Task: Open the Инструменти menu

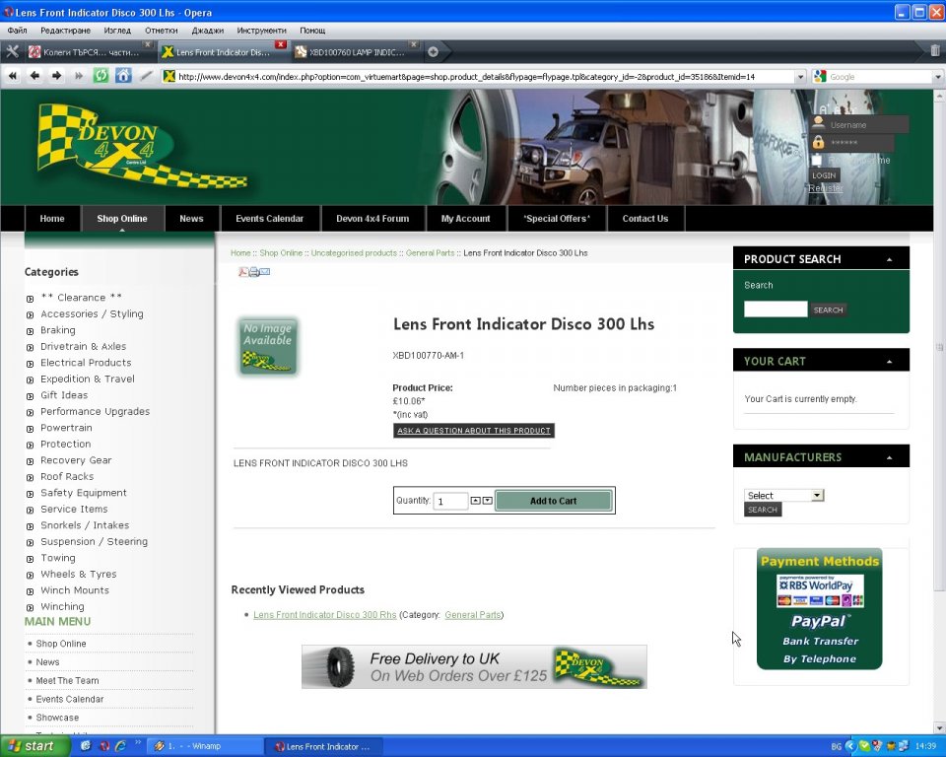Action: 261,31
